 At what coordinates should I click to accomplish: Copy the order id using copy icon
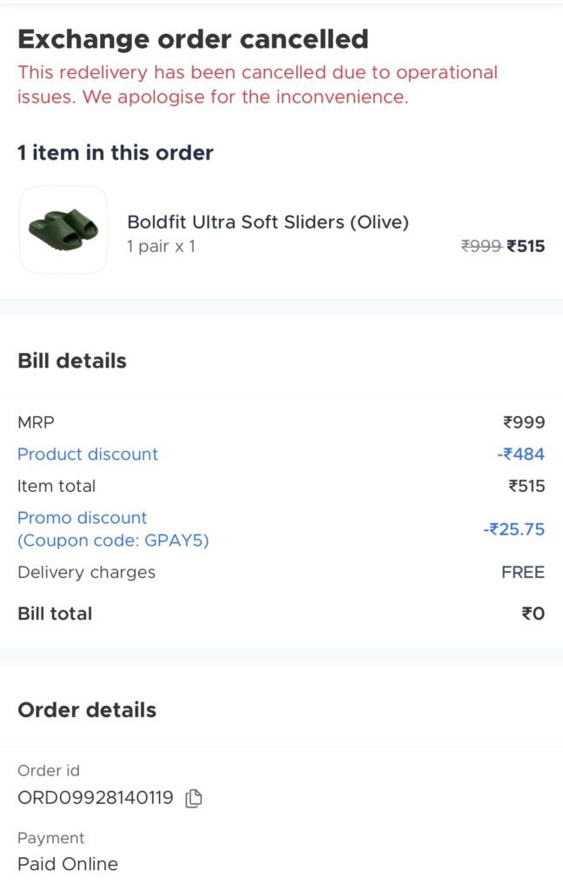tap(195, 798)
